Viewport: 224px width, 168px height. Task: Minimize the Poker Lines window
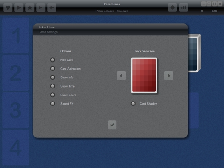click(203, 4)
